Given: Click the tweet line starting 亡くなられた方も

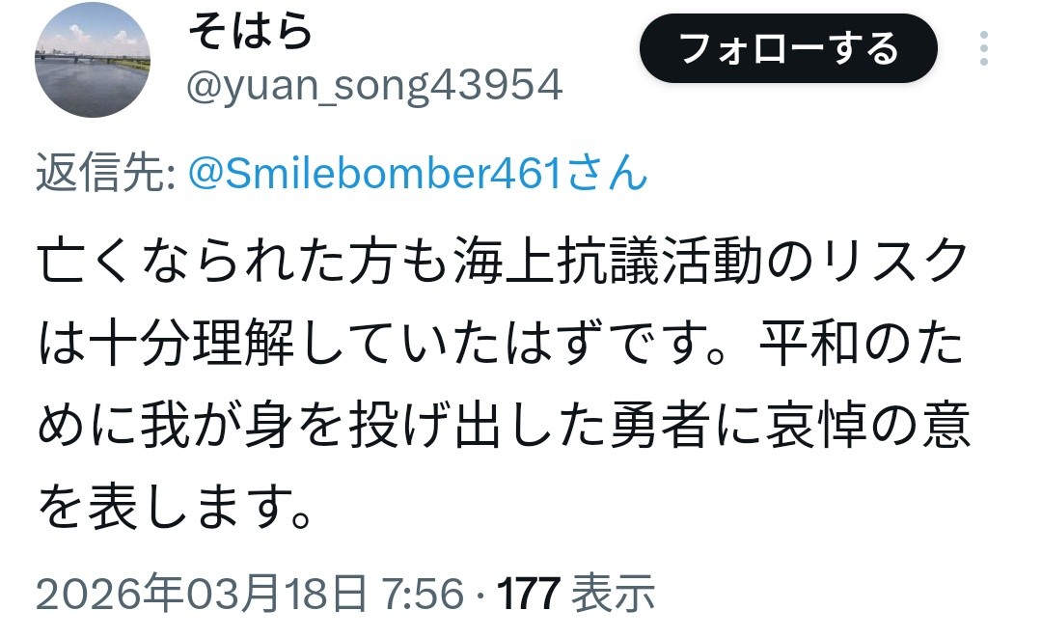Looking at the screenshot, I should (x=503, y=262).
